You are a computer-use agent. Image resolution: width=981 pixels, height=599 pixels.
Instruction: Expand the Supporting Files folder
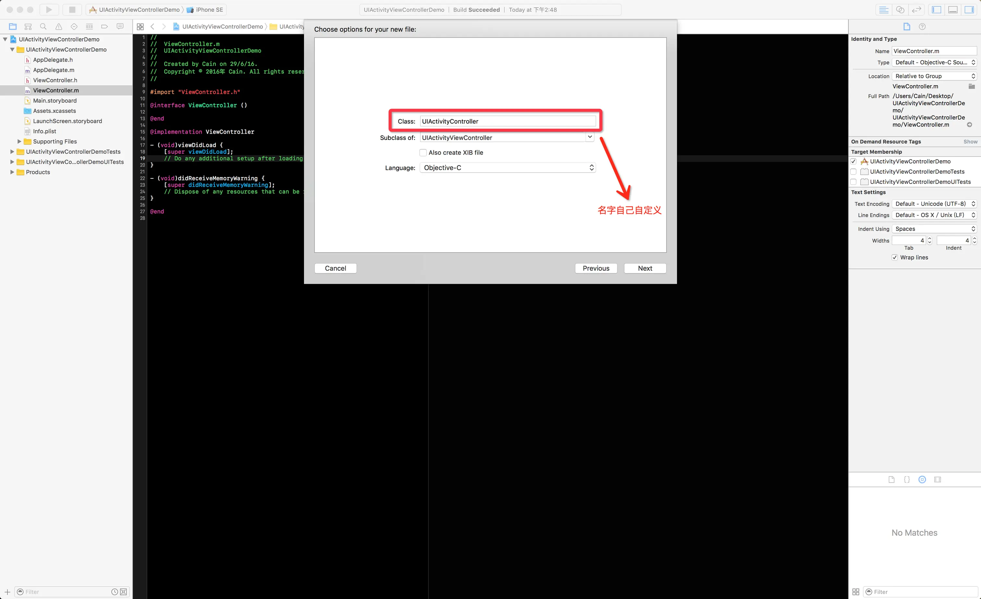pos(19,141)
